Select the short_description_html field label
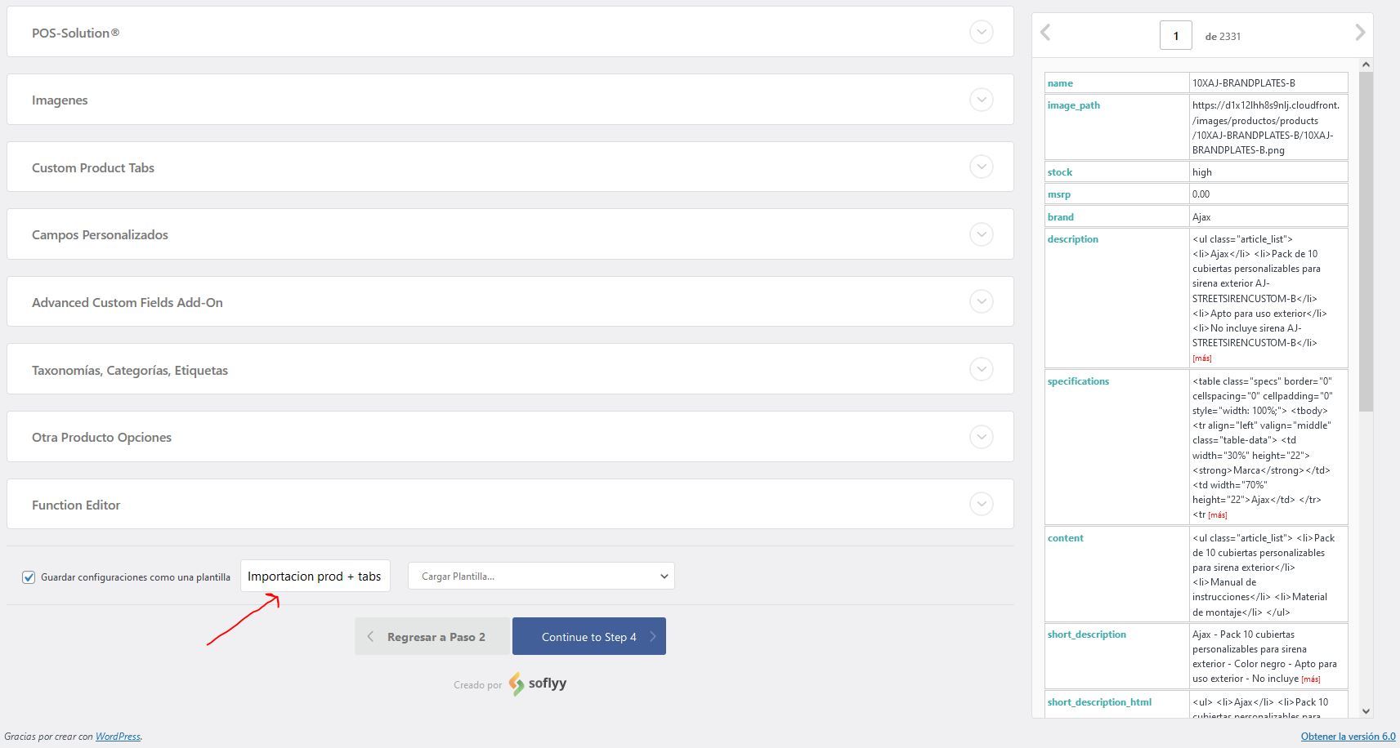1400x748 pixels. [1100, 701]
